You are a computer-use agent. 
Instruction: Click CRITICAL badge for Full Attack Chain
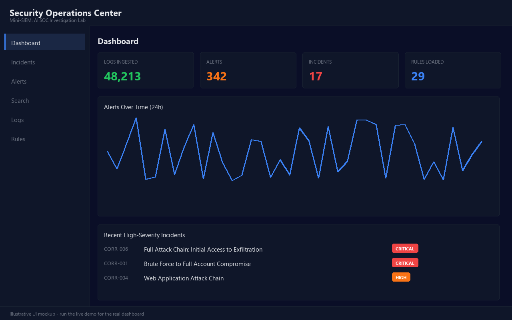pyautogui.click(x=405, y=248)
